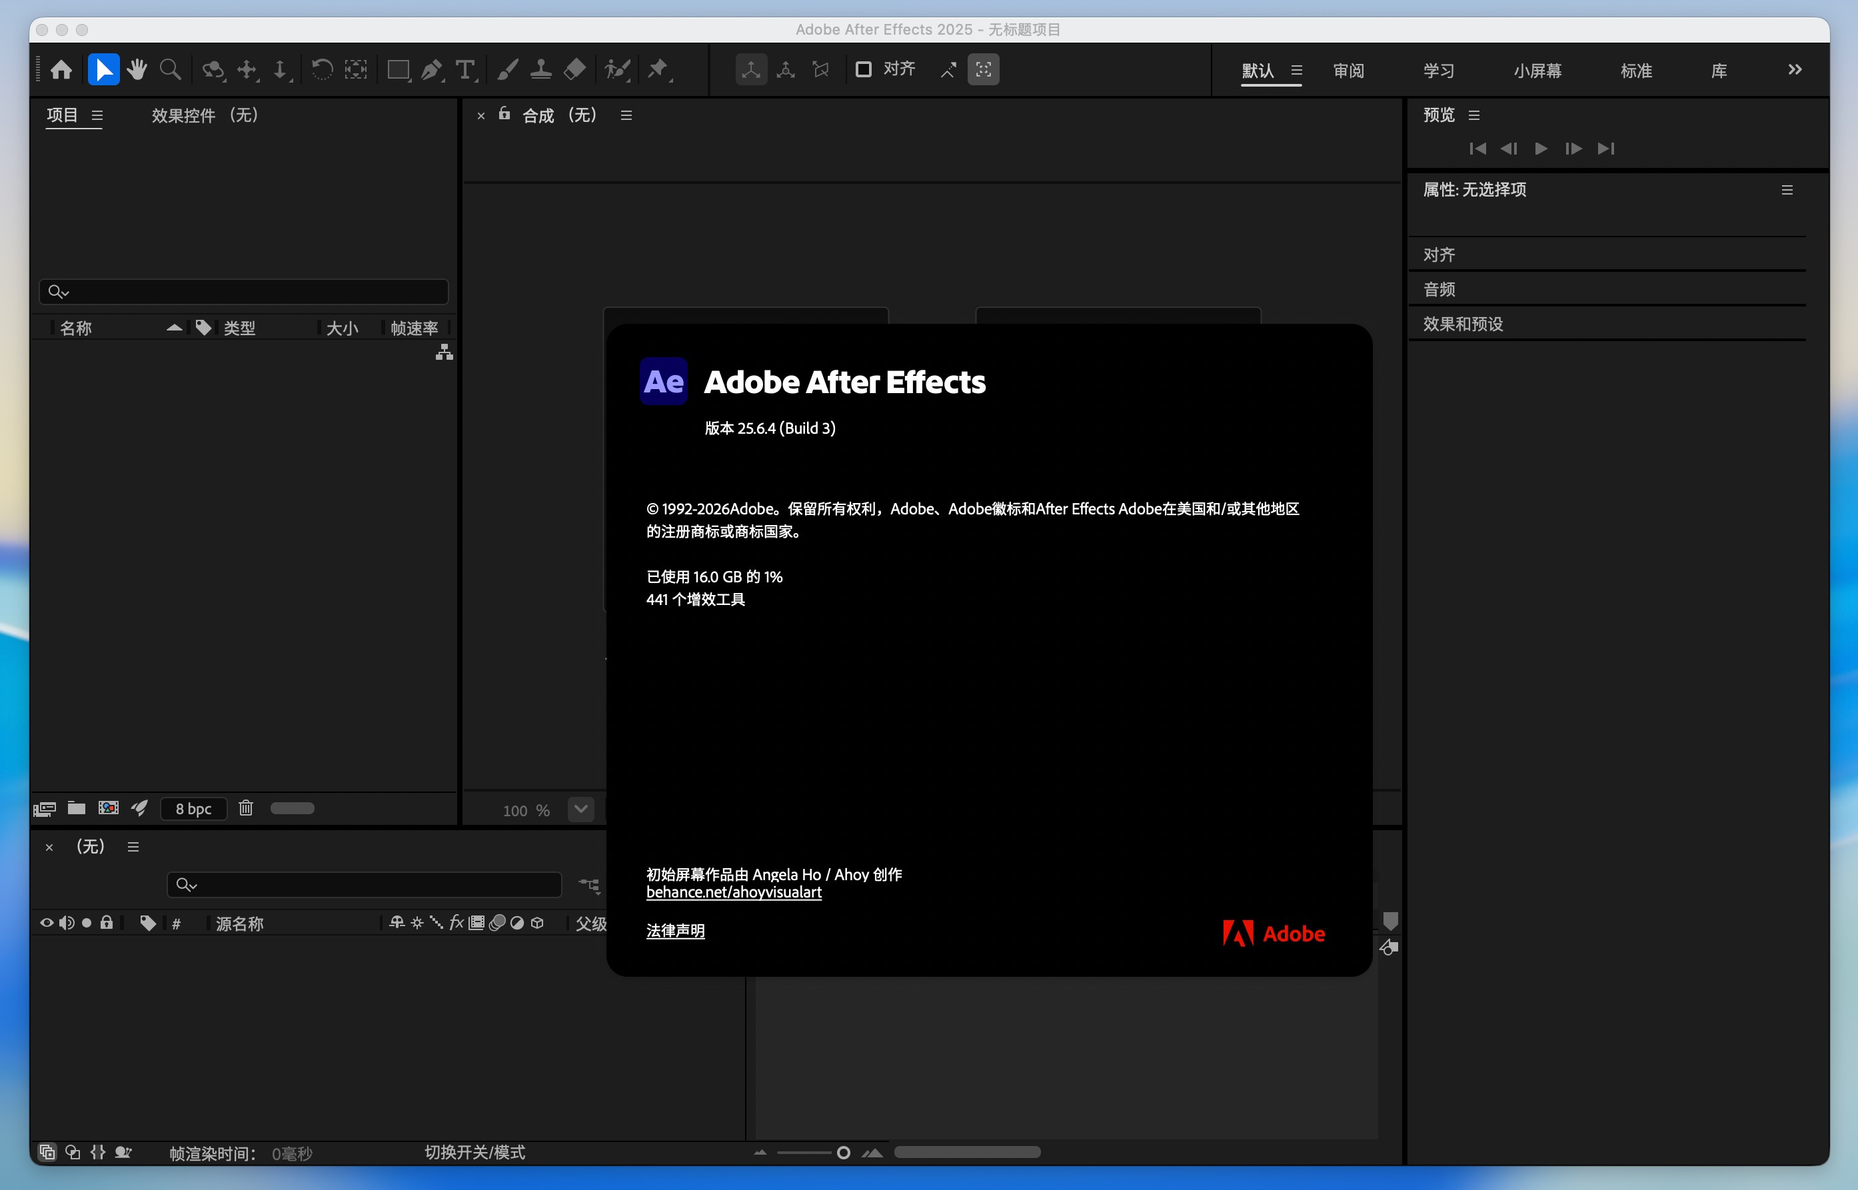Select the Horizontal Type tool
Viewport: 1858px width, 1190px height.
[464, 69]
